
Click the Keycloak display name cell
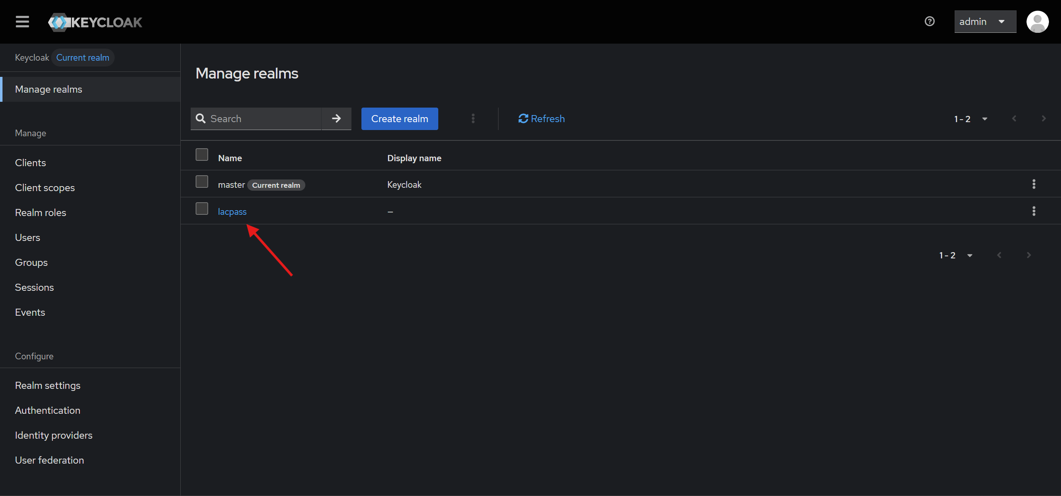(404, 185)
